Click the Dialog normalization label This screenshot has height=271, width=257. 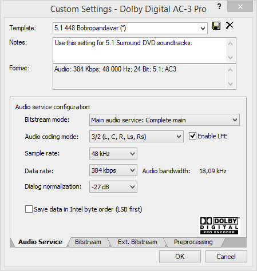coord(53,186)
